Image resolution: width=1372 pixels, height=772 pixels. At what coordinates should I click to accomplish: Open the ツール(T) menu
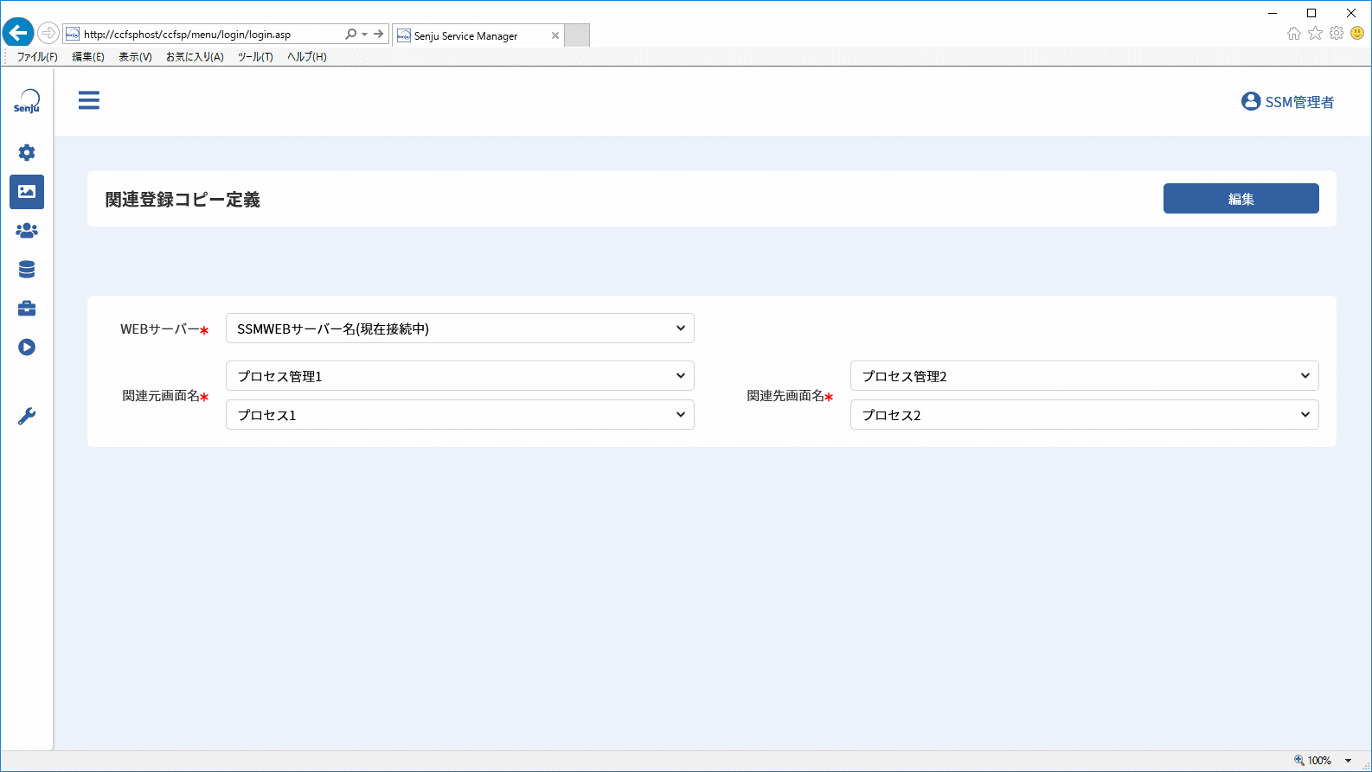pos(255,57)
